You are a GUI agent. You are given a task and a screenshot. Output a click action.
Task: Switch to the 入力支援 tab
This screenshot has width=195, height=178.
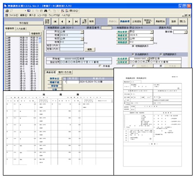[x=21, y=29]
